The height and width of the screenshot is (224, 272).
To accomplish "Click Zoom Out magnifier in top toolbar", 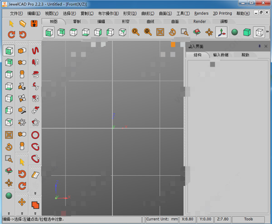I will tap(148, 32).
